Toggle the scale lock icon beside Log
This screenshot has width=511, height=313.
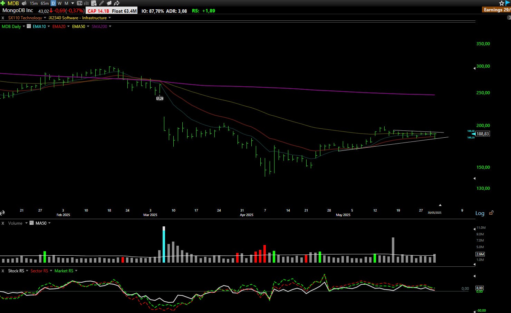point(491,213)
